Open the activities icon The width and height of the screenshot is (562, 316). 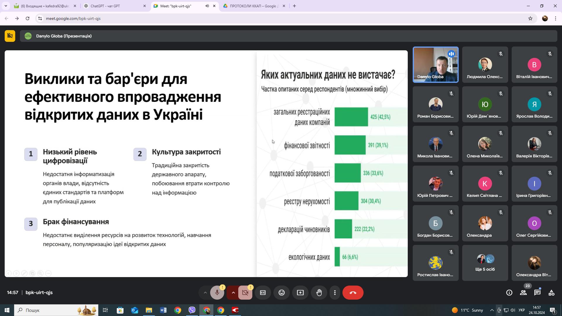(x=551, y=293)
